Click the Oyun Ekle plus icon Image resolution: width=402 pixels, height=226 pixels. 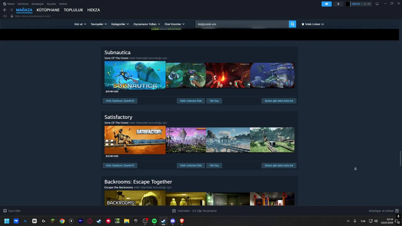pyautogui.click(x=5, y=211)
